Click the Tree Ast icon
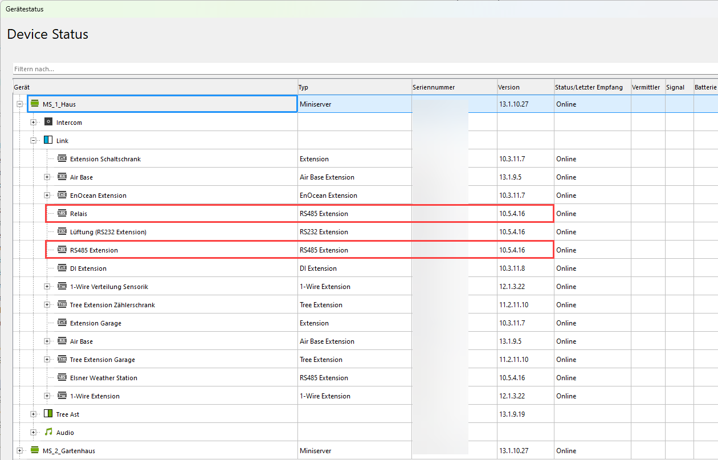 [48, 414]
